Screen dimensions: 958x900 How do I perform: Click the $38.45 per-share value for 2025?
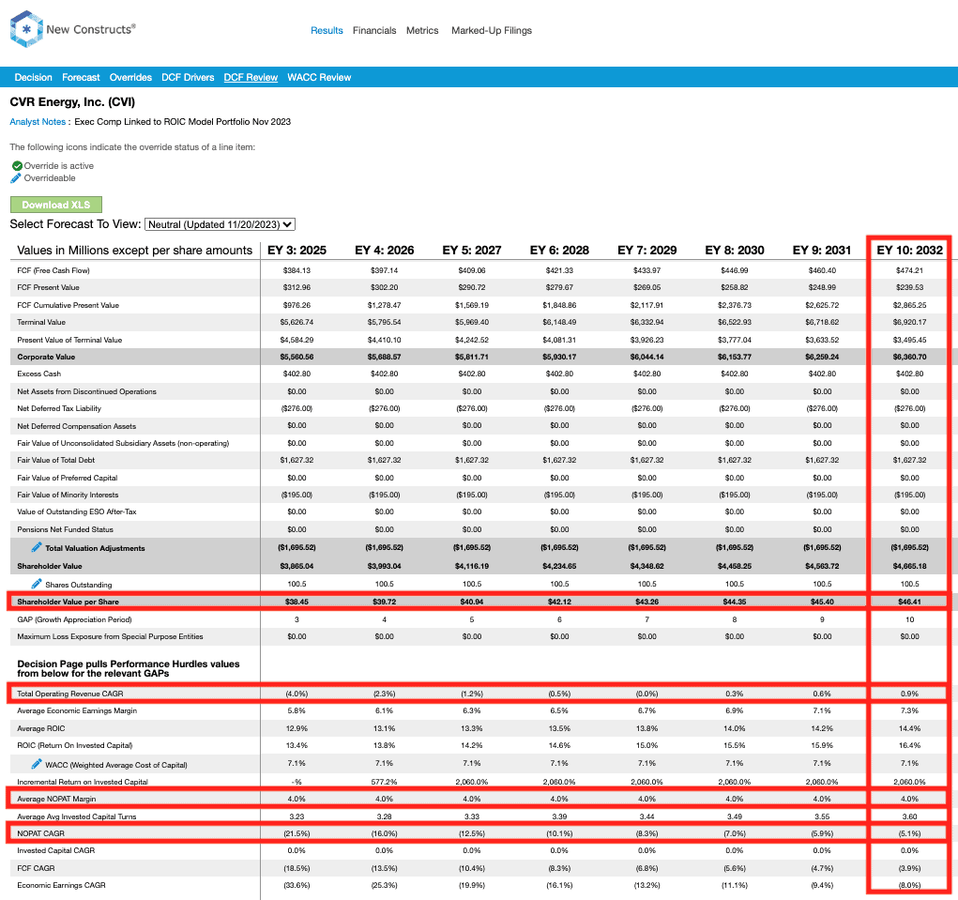(297, 602)
